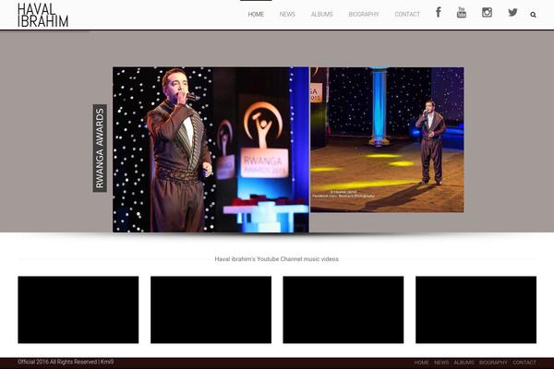Open the Twitter profile icon

(x=512, y=12)
